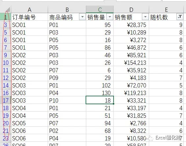Select cell with sales amount ¥10,289
The width and height of the screenshot is (186, 146).
tap(131, 32)
